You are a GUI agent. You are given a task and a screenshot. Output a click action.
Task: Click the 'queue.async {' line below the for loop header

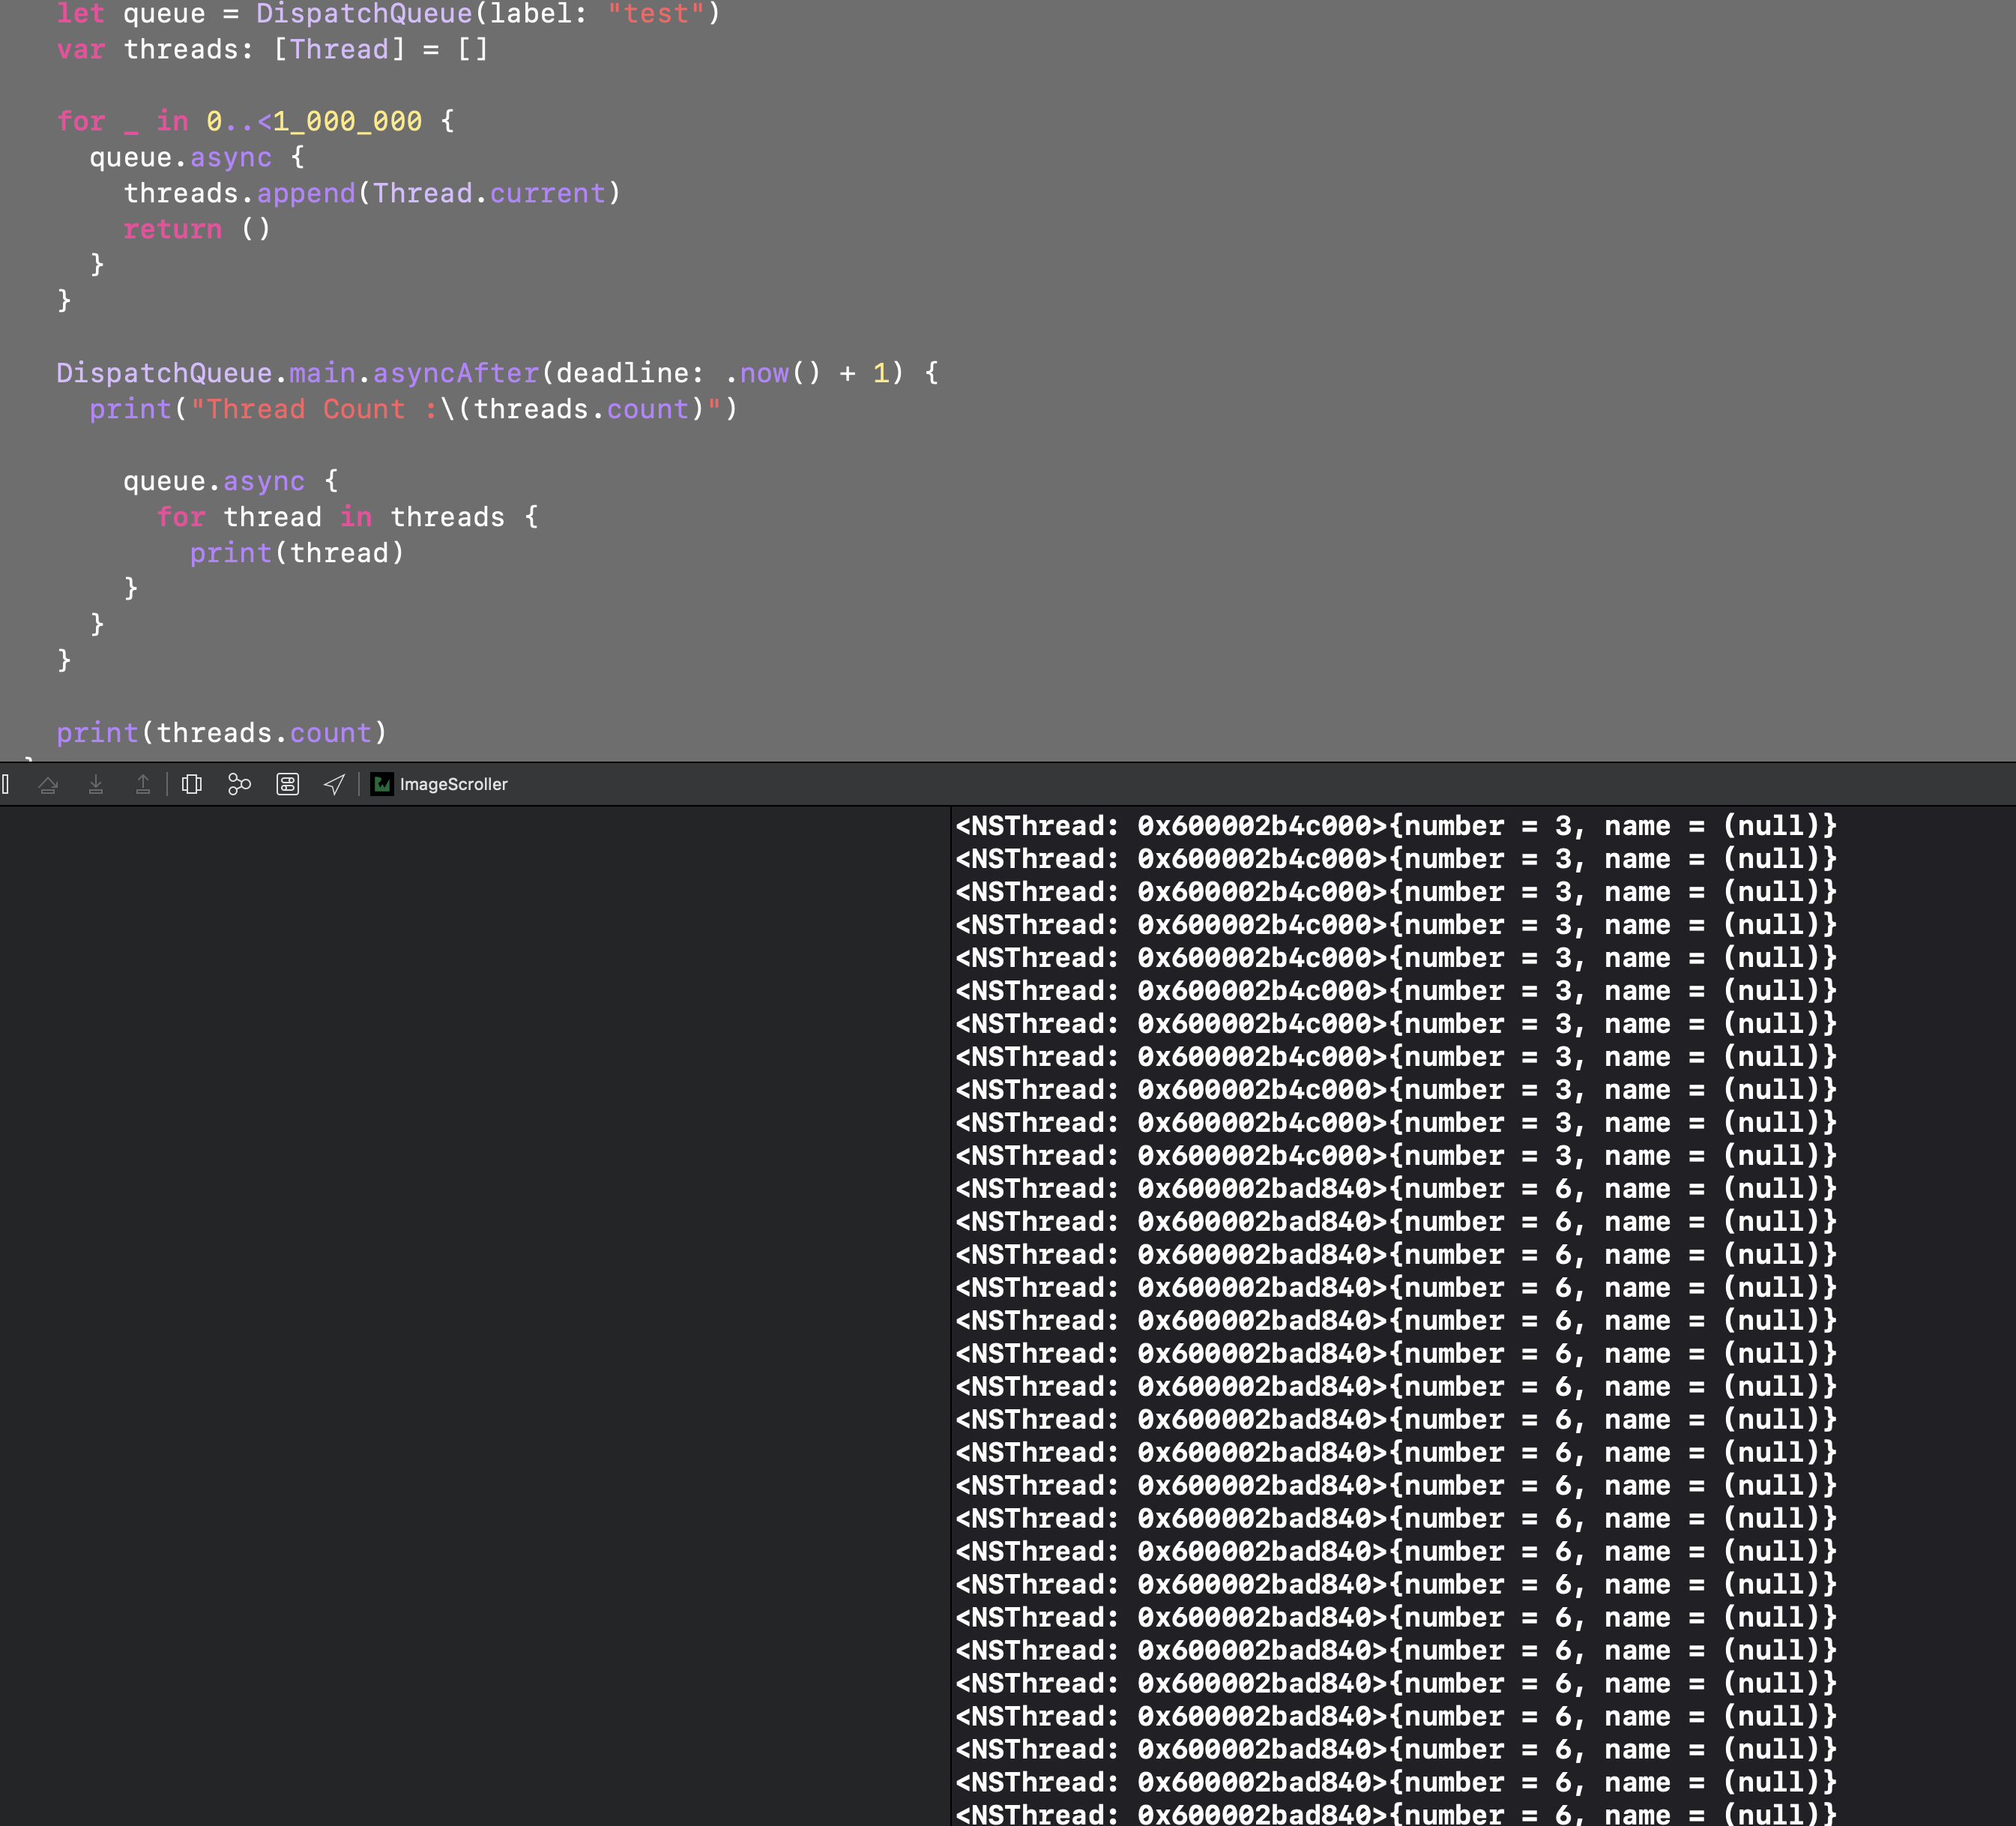tap(197, 157)
